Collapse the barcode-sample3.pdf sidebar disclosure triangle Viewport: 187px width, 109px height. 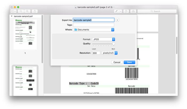[12, 16]
